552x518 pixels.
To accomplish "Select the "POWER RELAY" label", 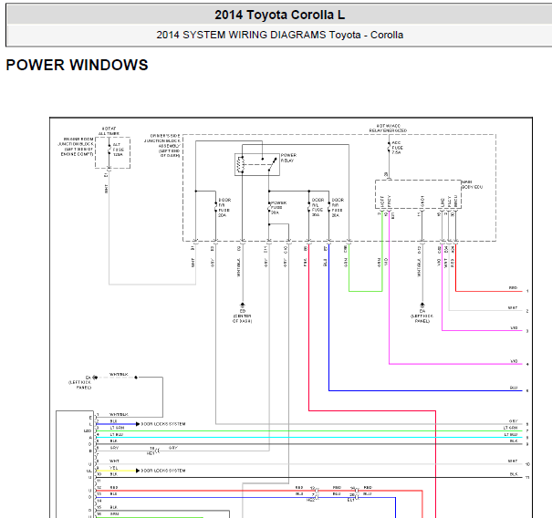I will point(288,158).
